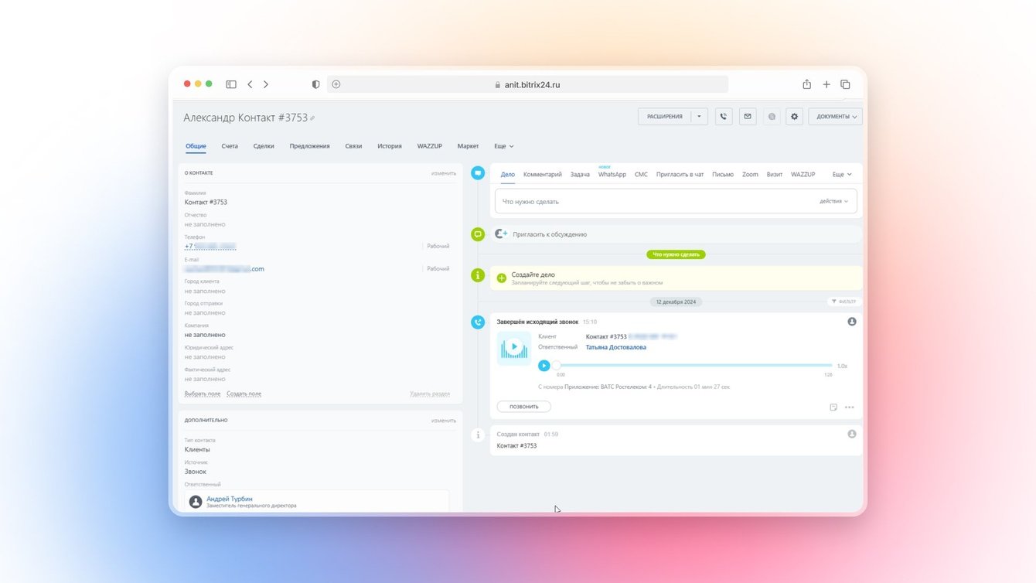Click the add-user icon next to 'Пригласить к обсуждению'

click(x=502, y=234)
